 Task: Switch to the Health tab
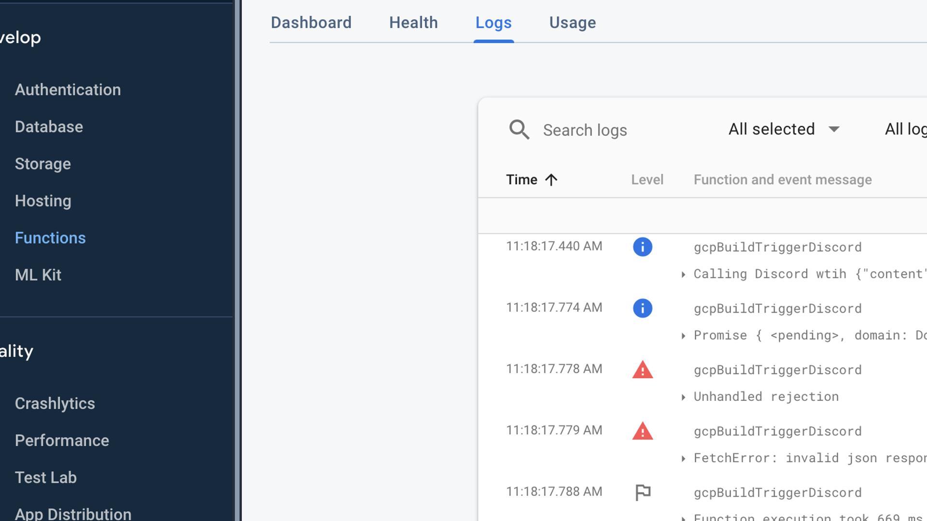click(x=413, y=23)
